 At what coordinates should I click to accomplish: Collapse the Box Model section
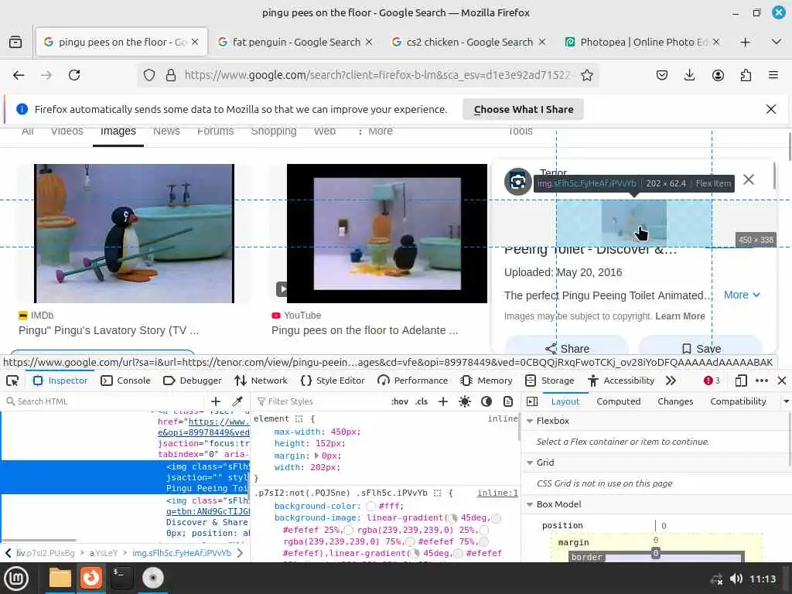[x=530, y=504]
